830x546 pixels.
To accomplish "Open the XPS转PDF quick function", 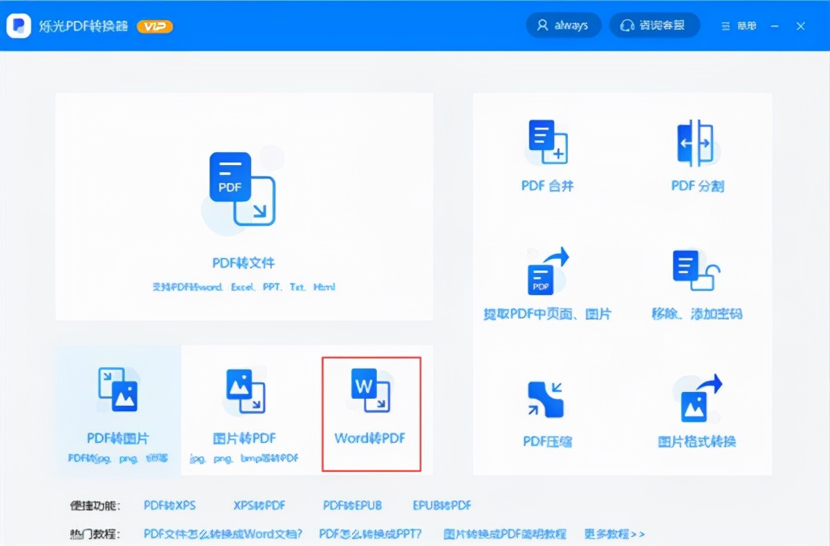I will 261,505.
